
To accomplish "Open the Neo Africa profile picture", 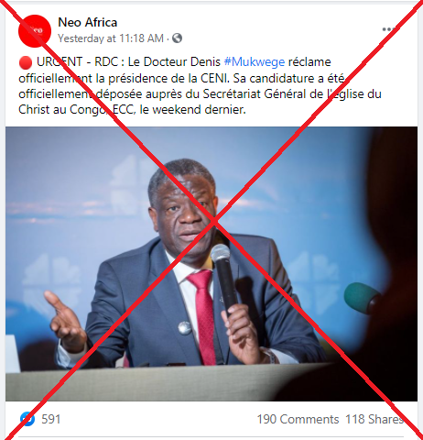I will pyautogui.click(x=35, y=31).
